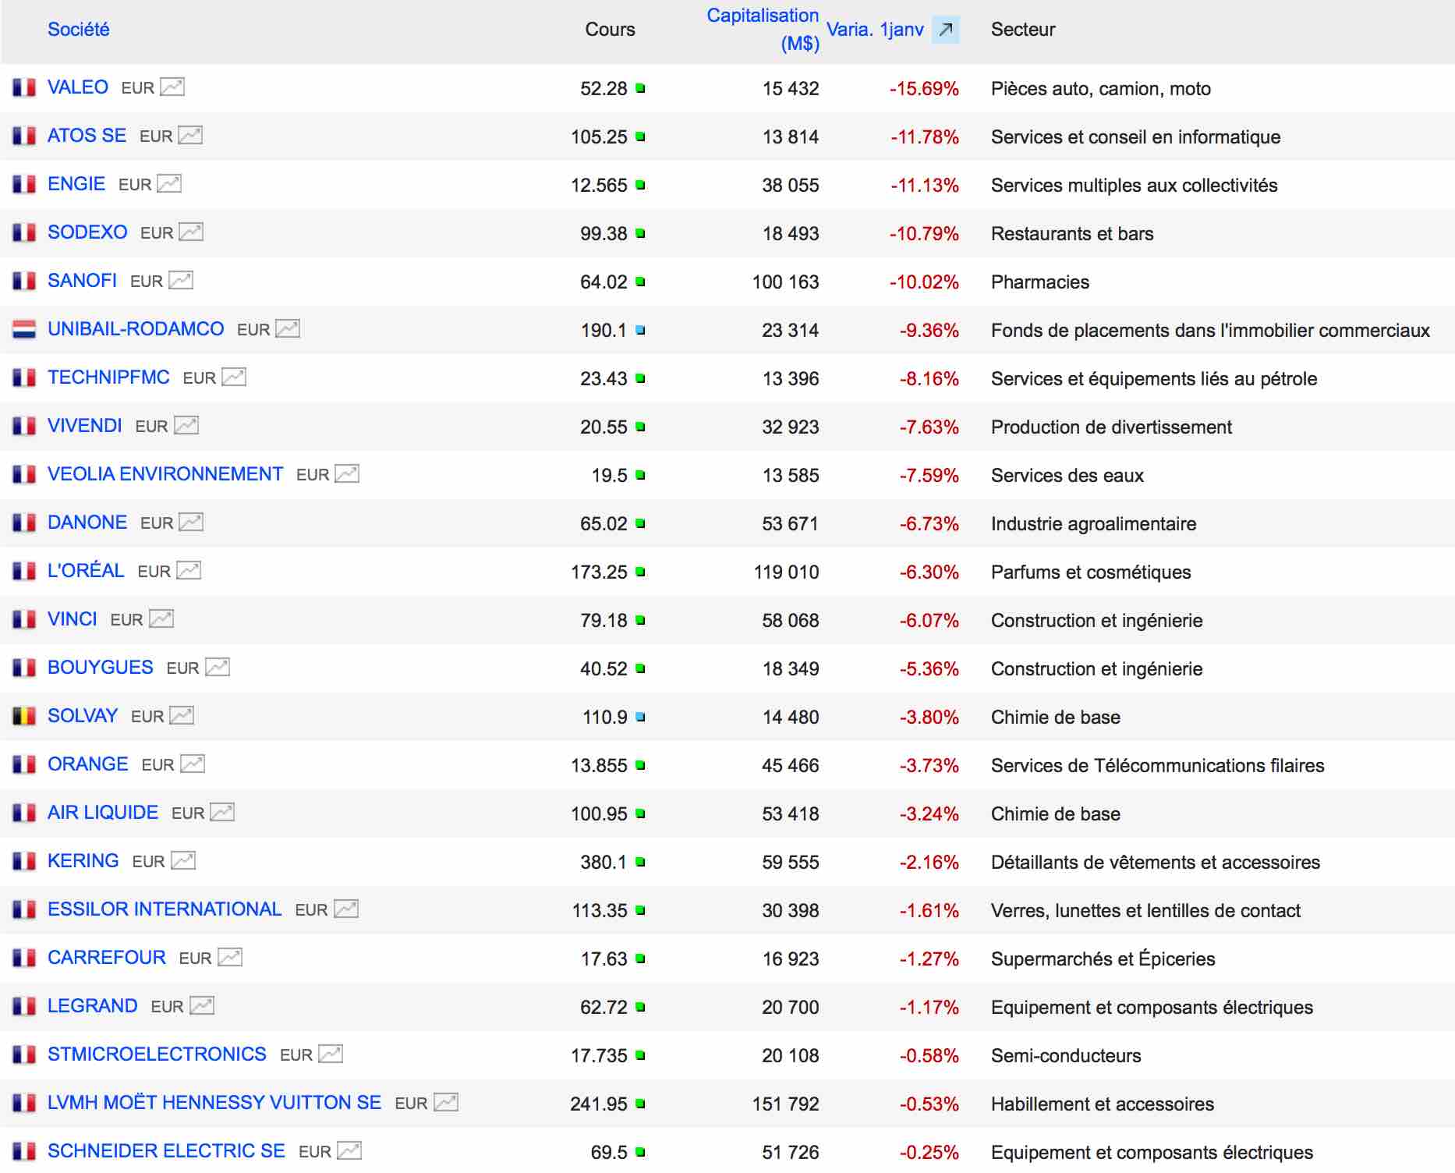This screenshot has height=1173, width=1455.
Task: Open the VALEO company page
Action: tap(78, 87)
